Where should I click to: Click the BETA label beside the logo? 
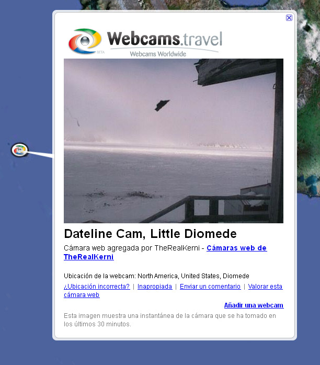[101, 52]
